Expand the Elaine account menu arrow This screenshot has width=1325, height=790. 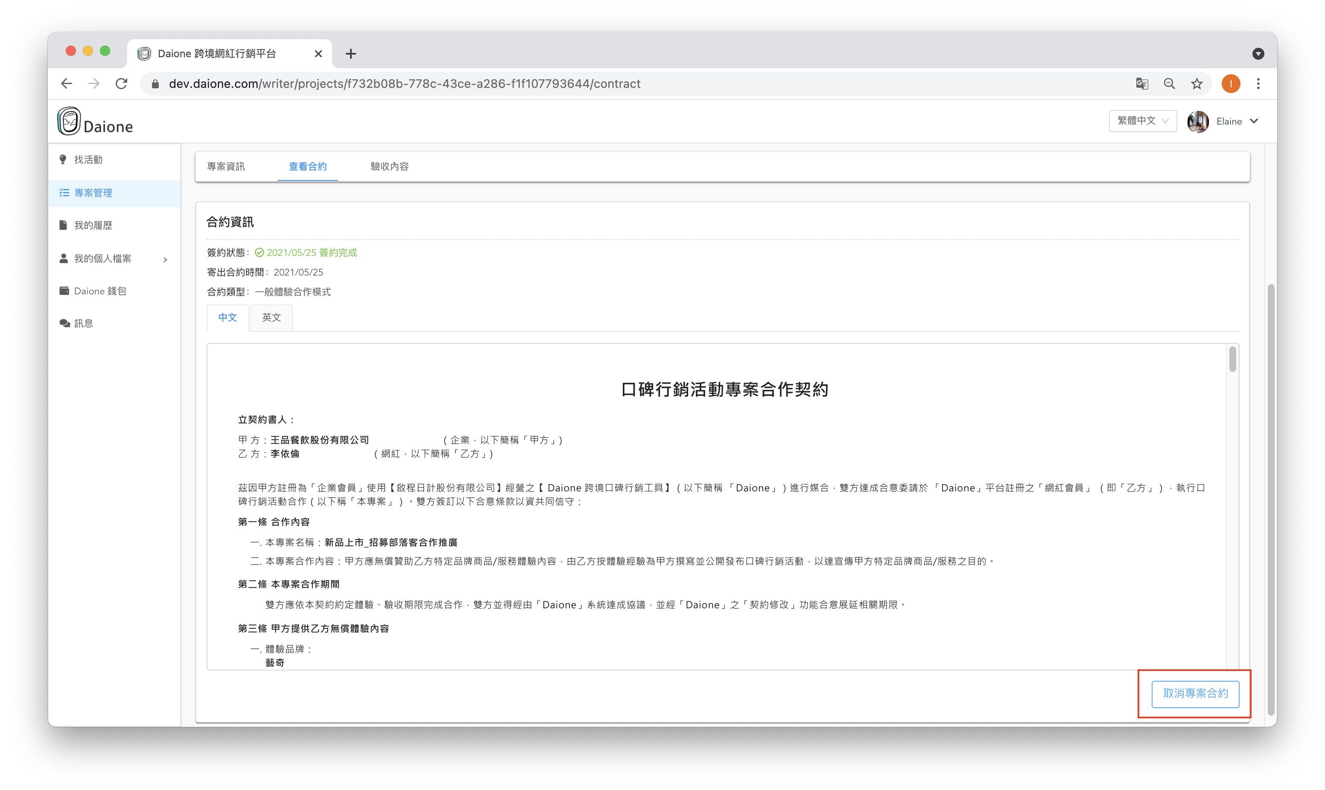[x=1255, y=122]
